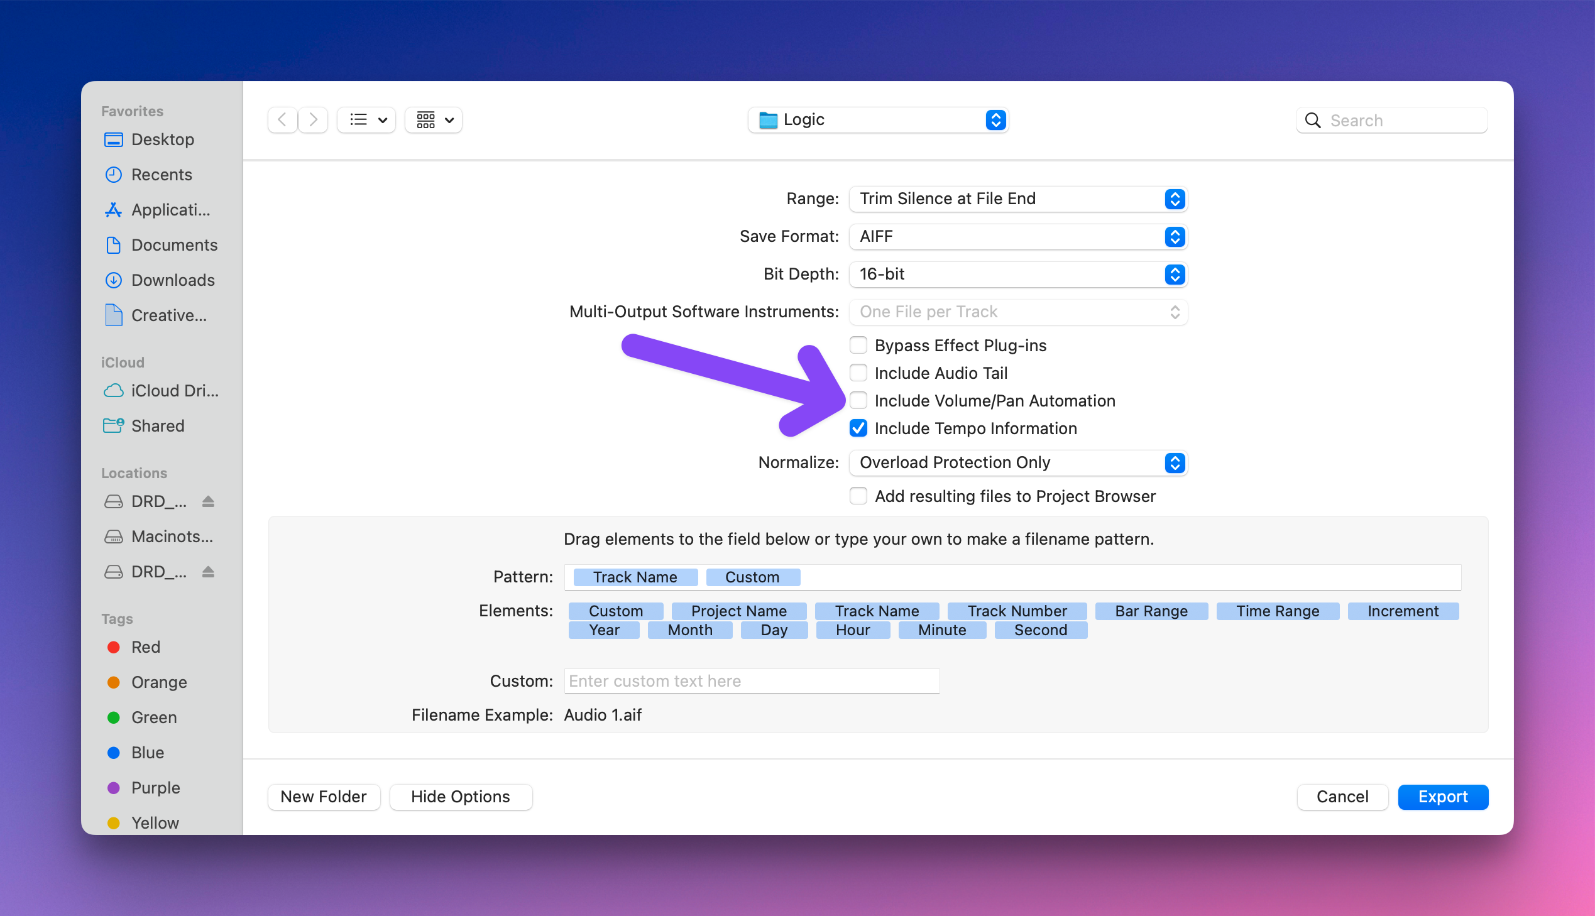Click the Hide Options button
Screen dimensions: 1595x916
460,797
